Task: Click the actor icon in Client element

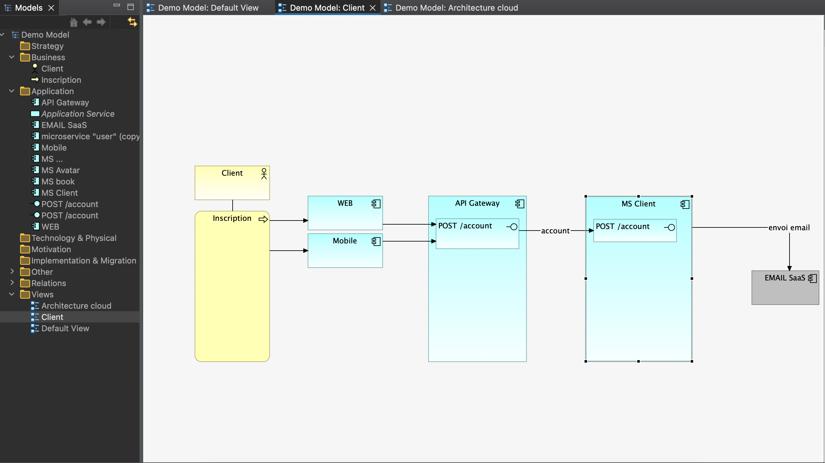Action: [264, 174]
